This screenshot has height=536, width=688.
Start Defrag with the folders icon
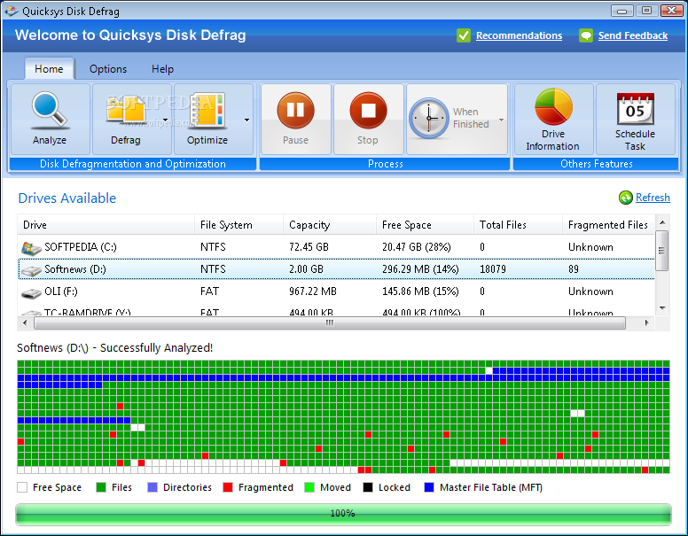pyautogui.click(x=127, y=110)
